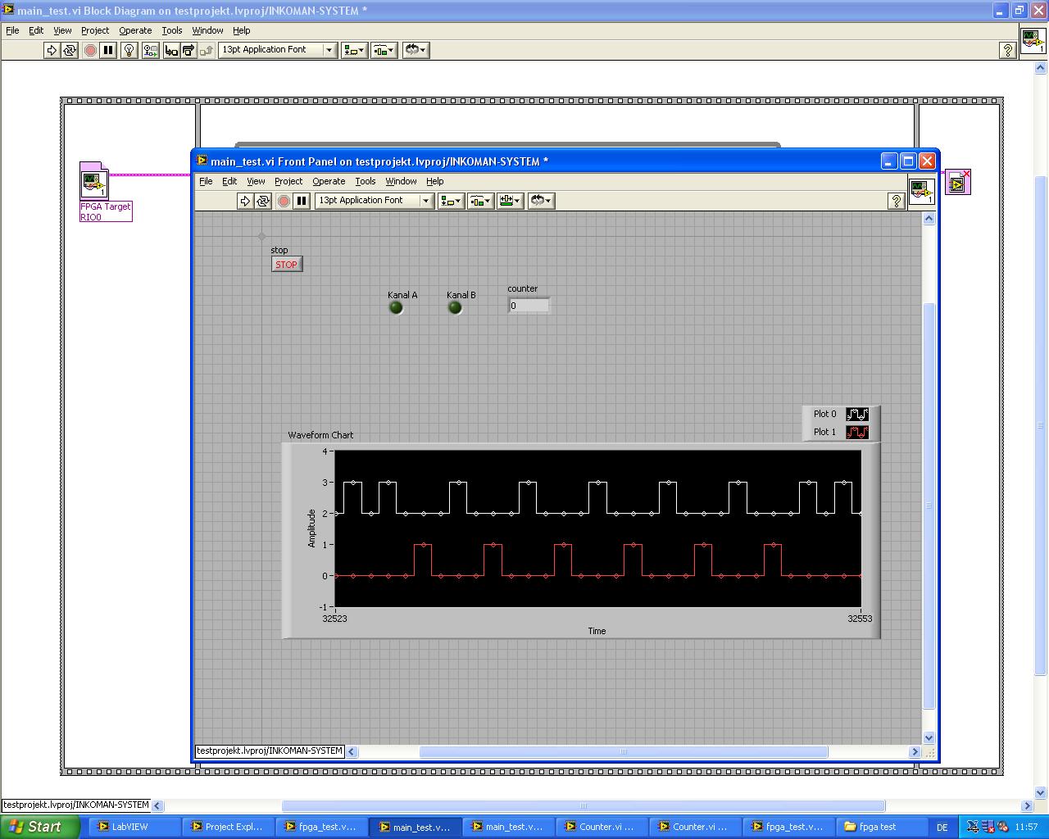This screenshot has height=839, width=1049.
Task: Toggle Pause in the Block Diagram toolbar
Action: coord(108,50)
